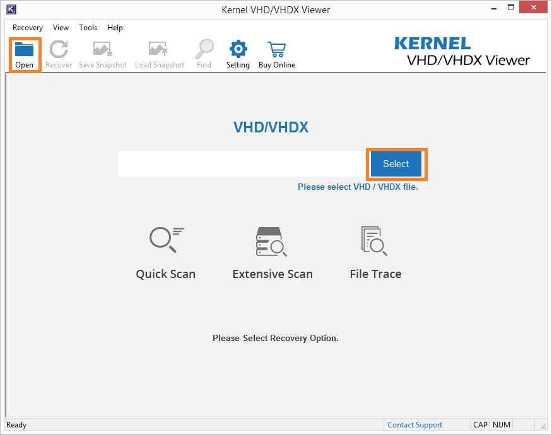Image resolution: width=552 pixels, height=435 pixels.
Task: Click the window resize grip in status bar
Action: point(543,426)
